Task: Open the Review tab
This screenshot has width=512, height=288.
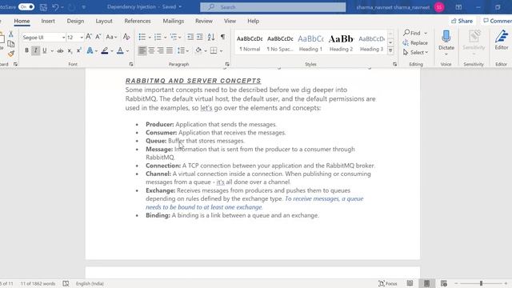Action: [x=204, y=21]
